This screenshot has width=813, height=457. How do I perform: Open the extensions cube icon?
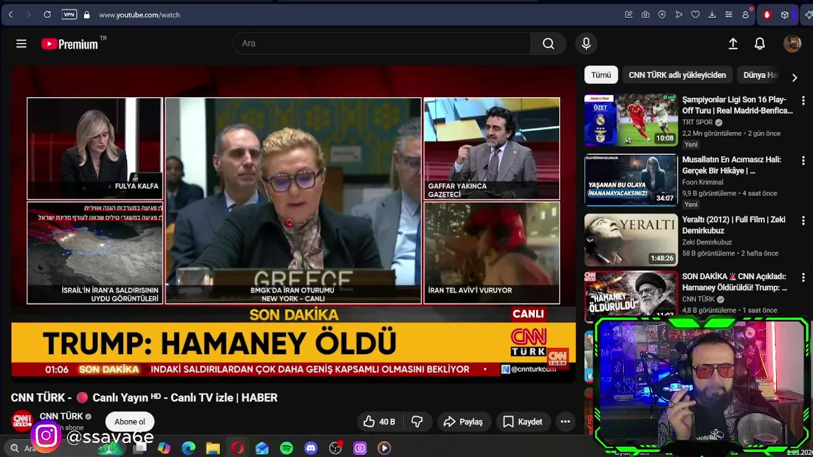coord(785,15)
